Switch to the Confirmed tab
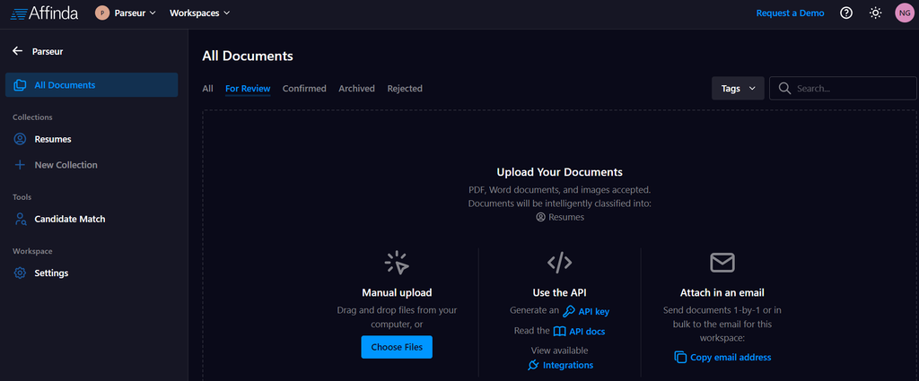Viewport: 919px width, 381px height. (304, 89)
